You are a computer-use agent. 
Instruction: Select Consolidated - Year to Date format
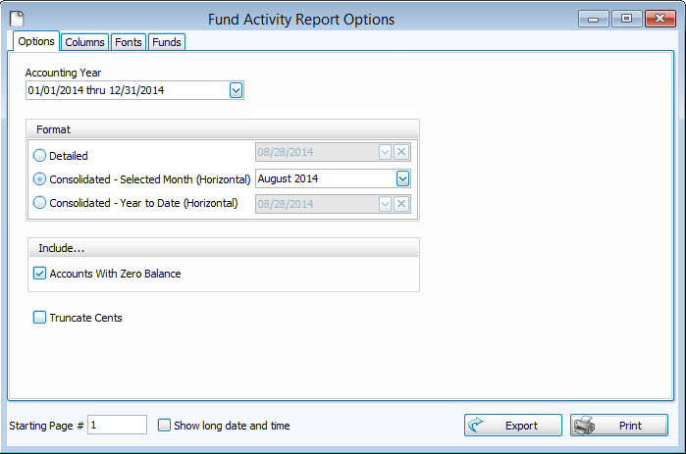pos(40,203)
